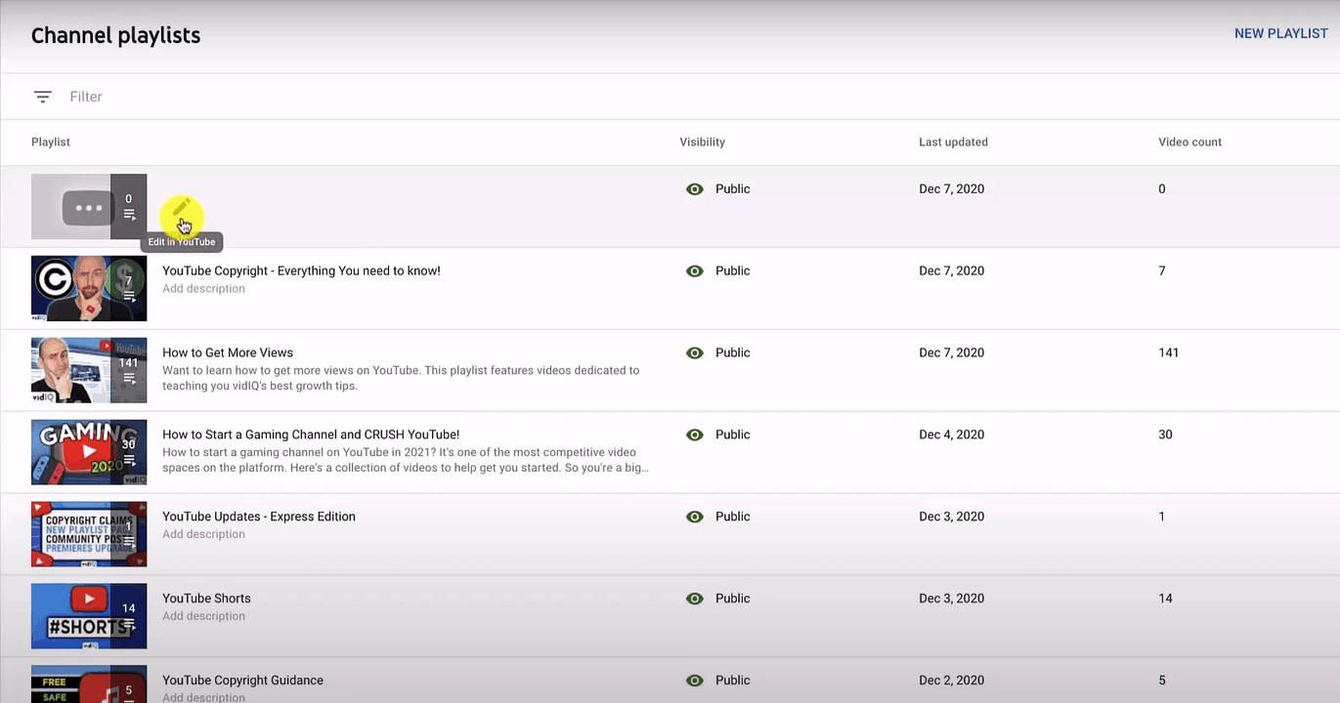Click the 'Visibility' column header
The image size is (1340, 703).
pyautogui.click(x=703, y=143)
